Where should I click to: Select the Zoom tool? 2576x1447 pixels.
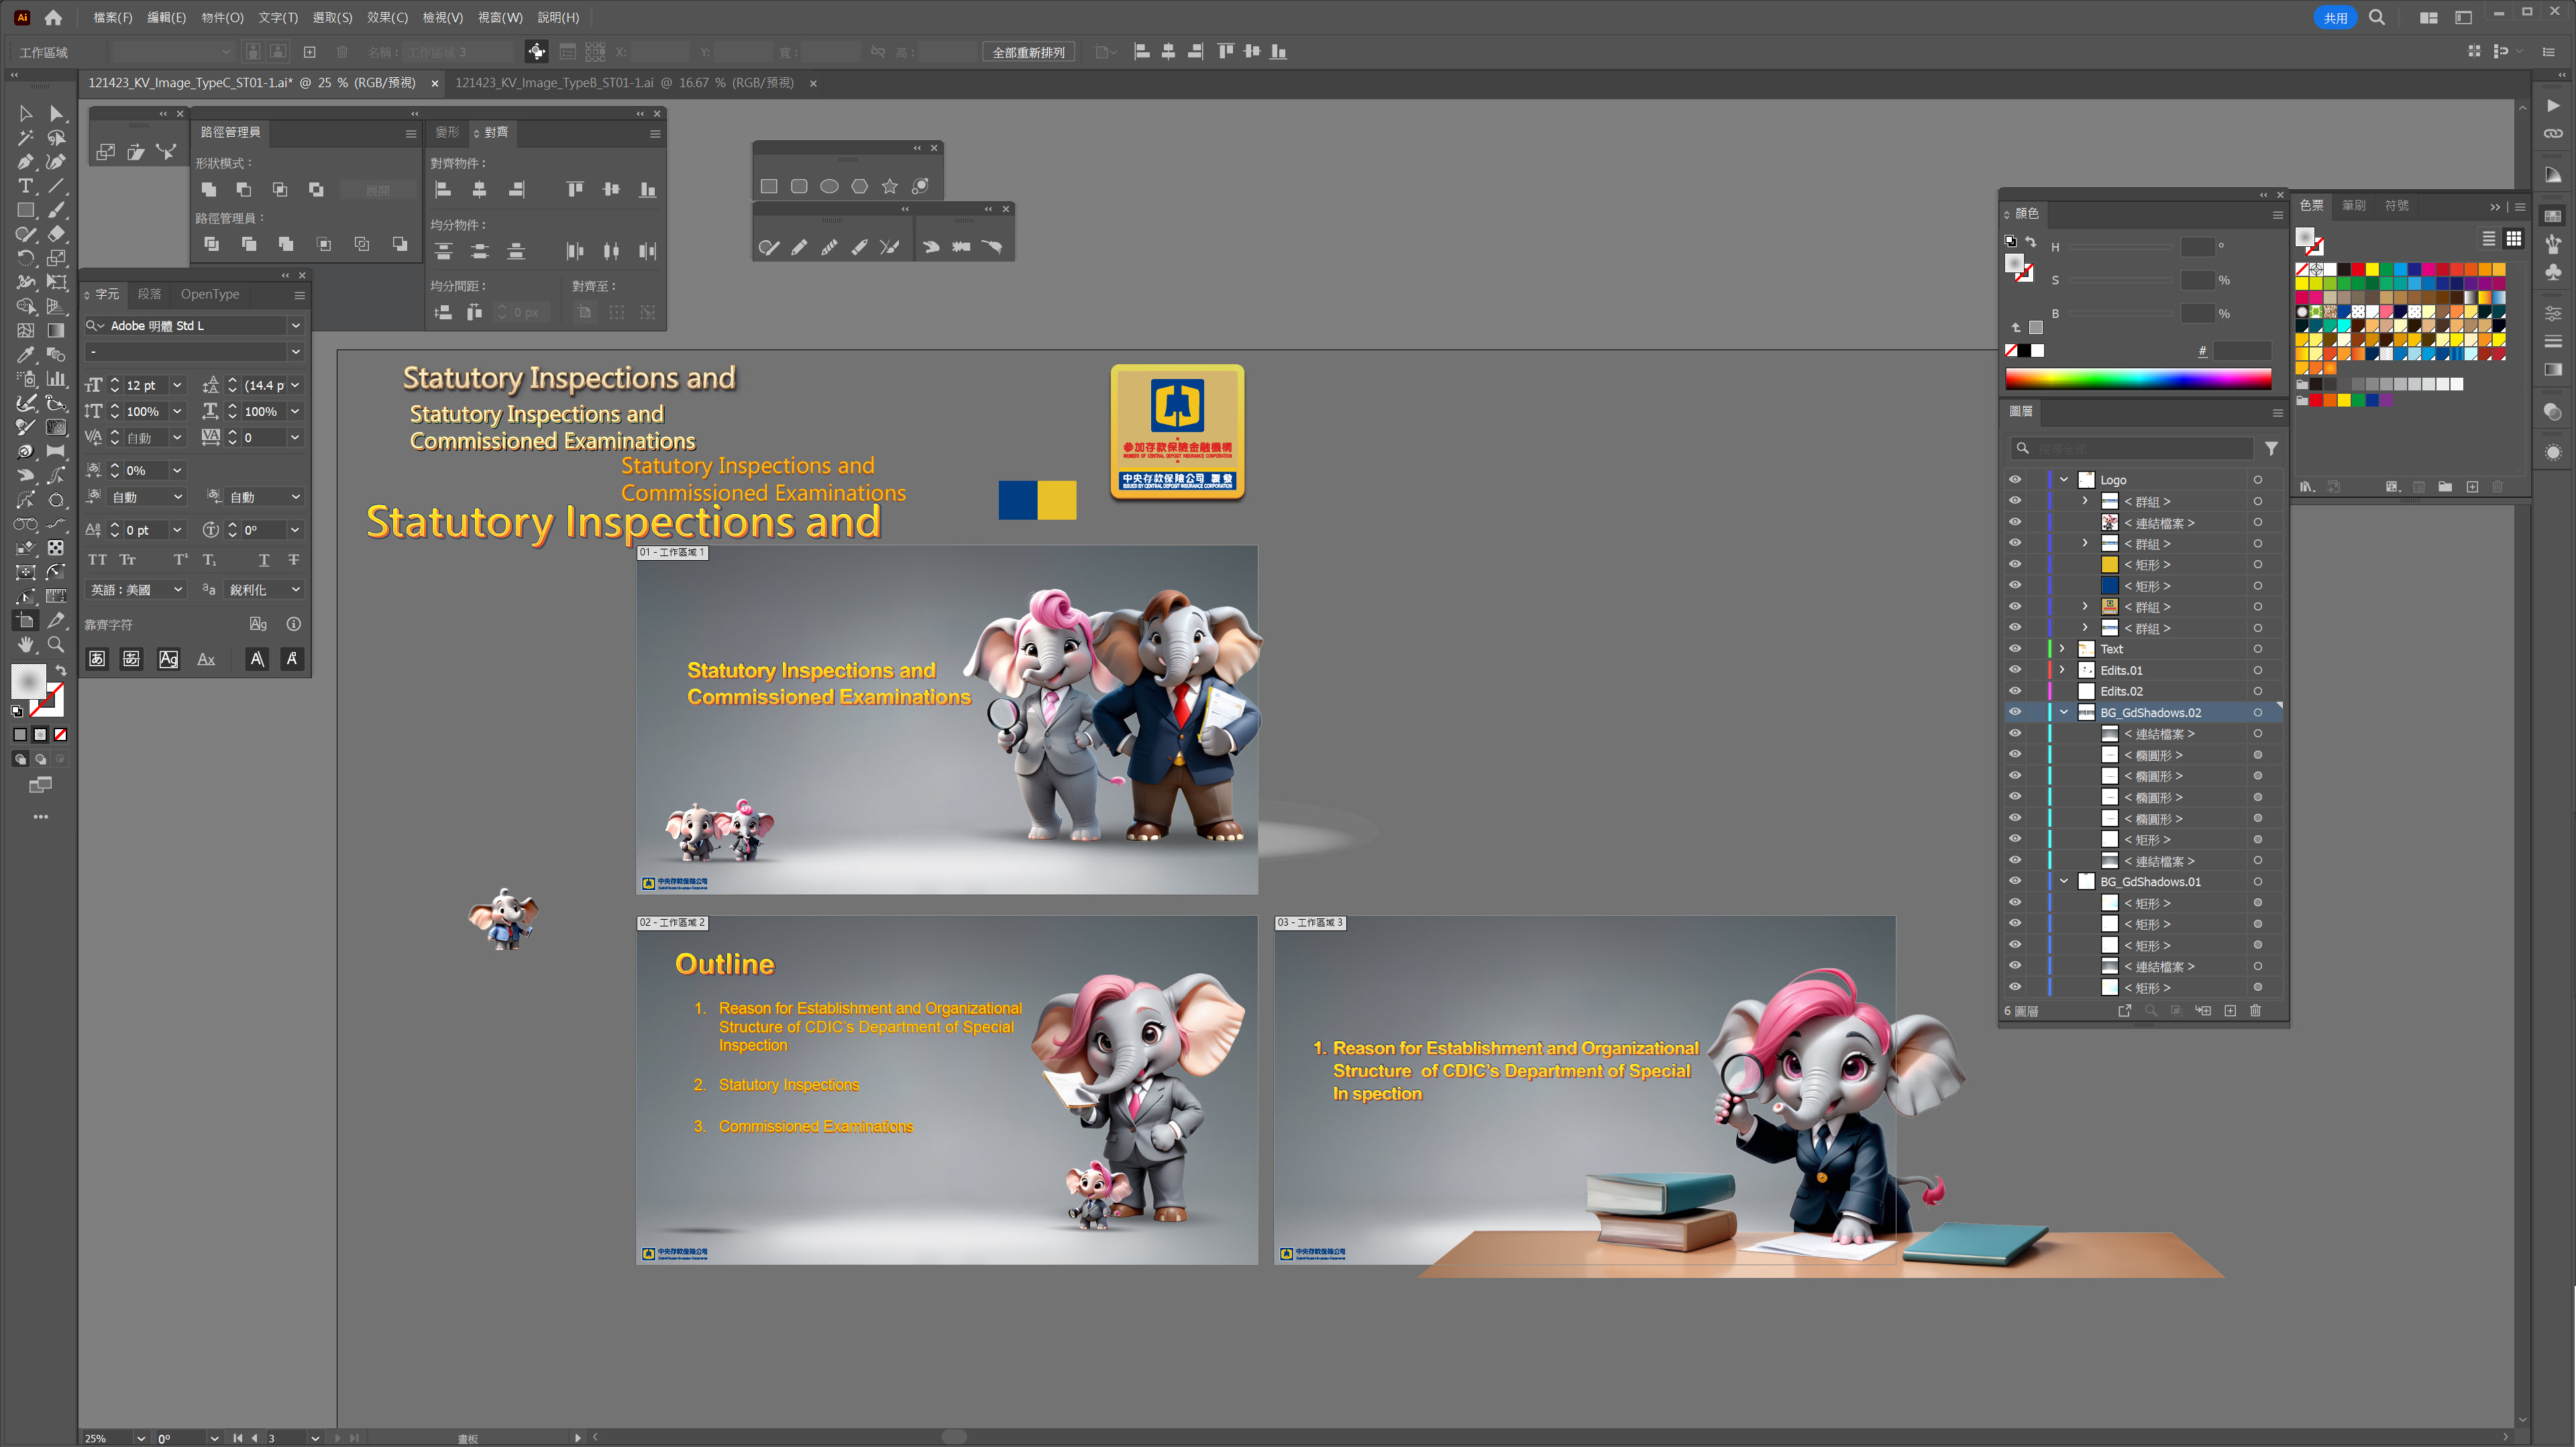(56, 645)
